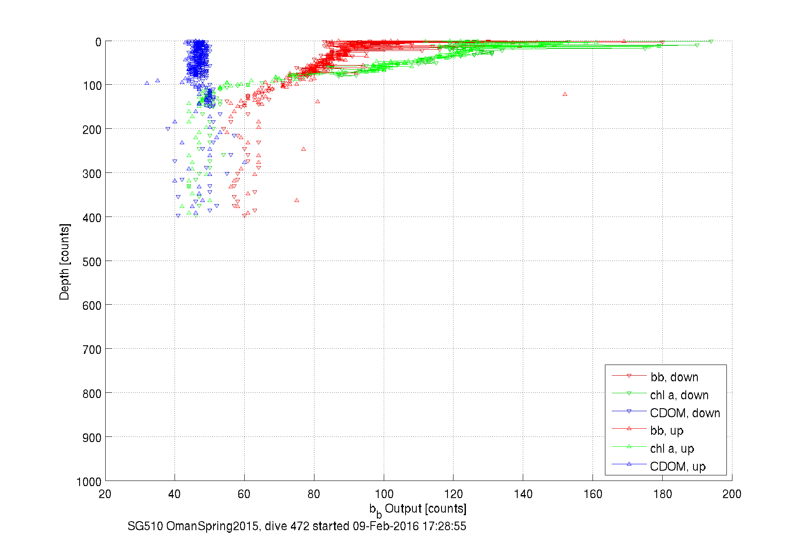
Task: Click the x-axis tick label 80
Action: 314,494
